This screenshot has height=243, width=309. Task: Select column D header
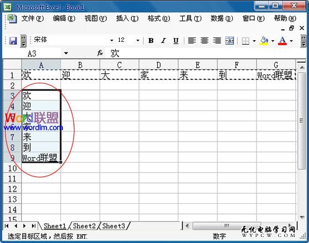[x=158, y=64]
